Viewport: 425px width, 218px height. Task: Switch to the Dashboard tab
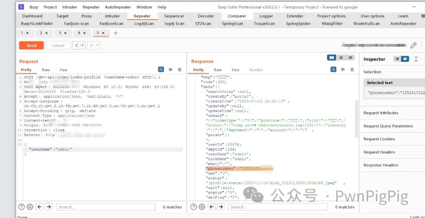point(32,16)
